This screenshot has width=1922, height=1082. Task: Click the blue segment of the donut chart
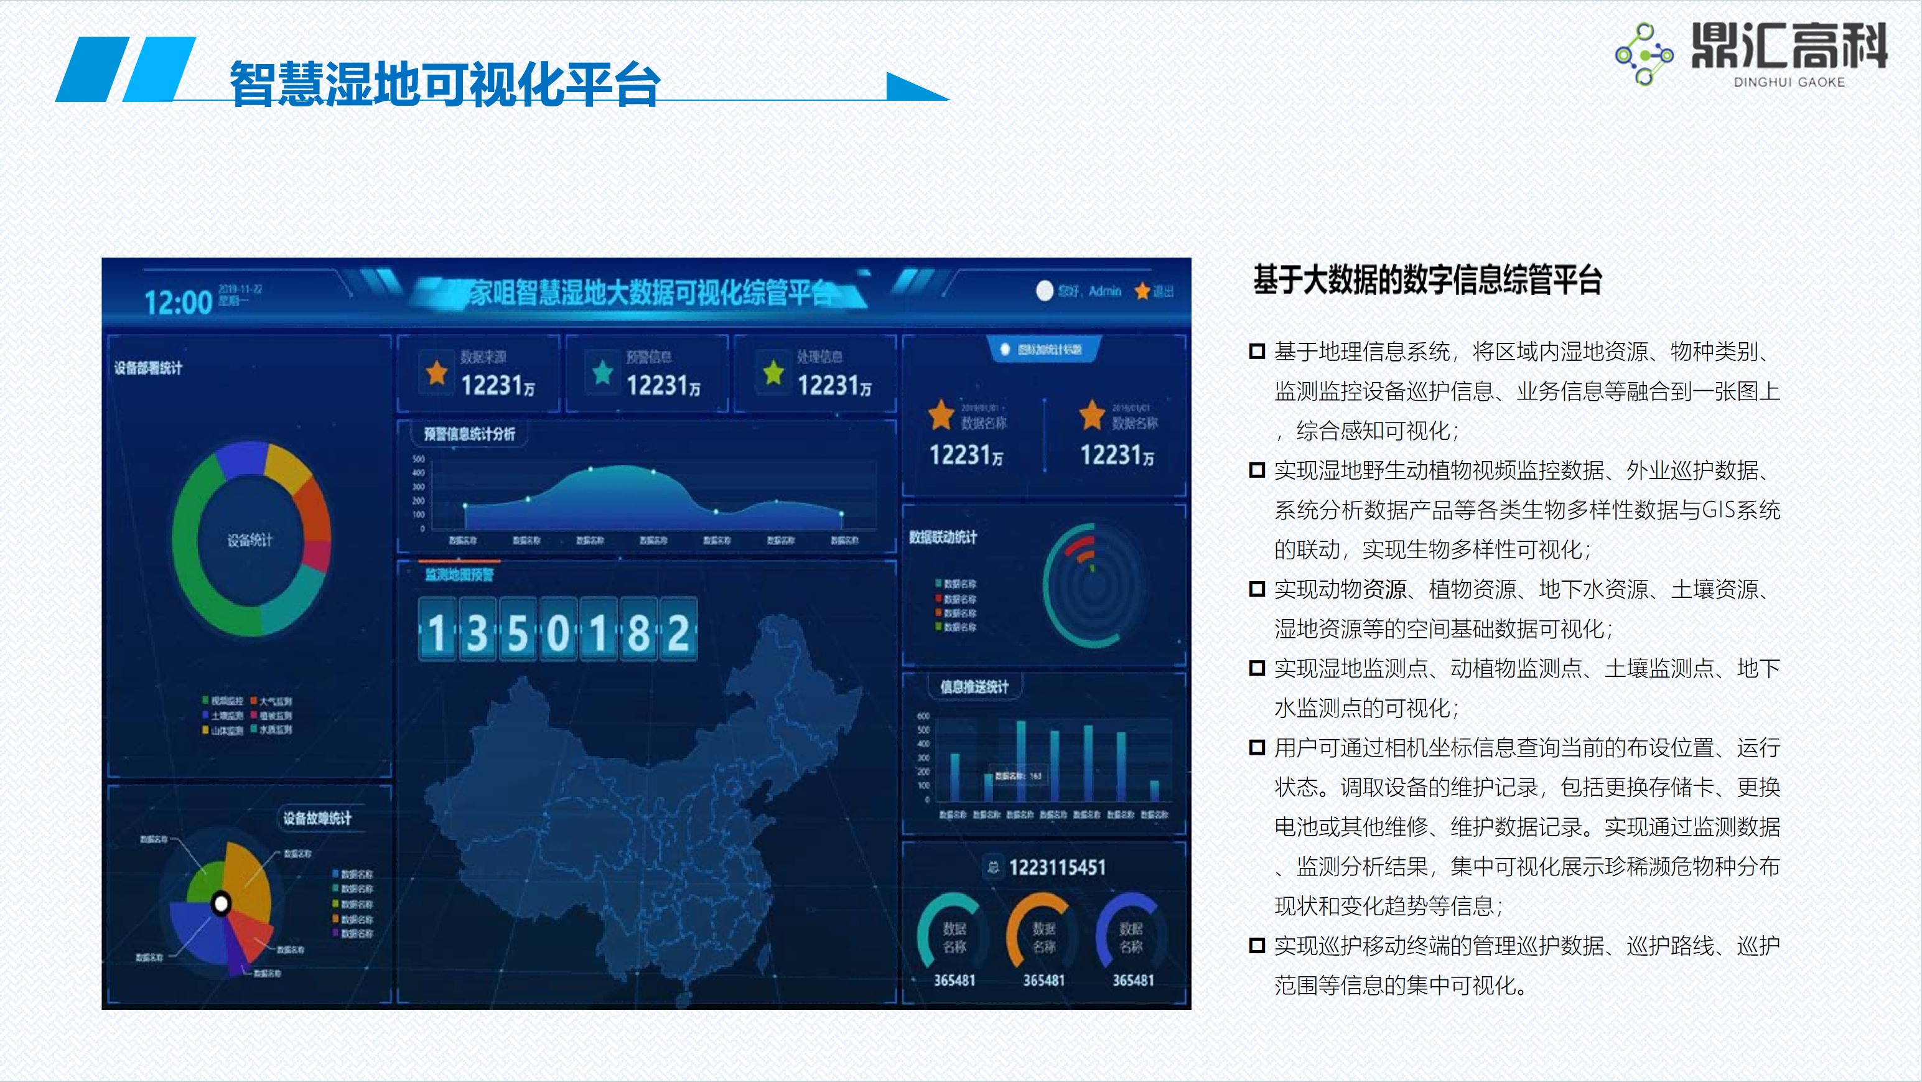coord(243,458)
